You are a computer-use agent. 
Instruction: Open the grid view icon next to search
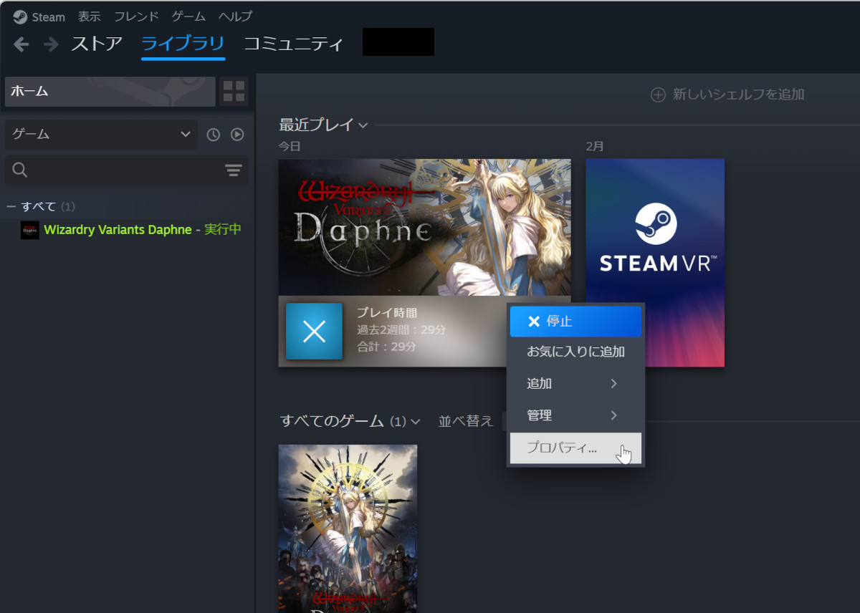[x=234, y=91]
